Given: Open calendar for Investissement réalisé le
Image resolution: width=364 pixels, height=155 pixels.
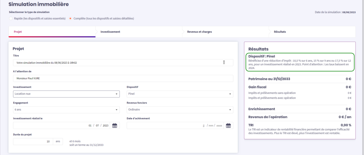Looking at the screenshot, I should pos(114,125).
